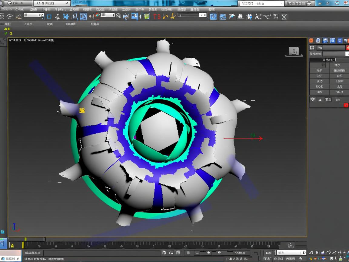Click the orange Create tab icon in command panel

311,41
